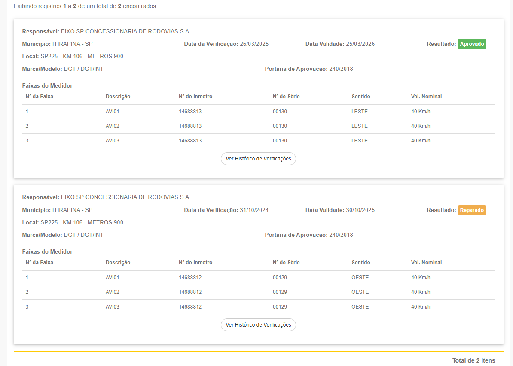Image resolution: width=513 pixels, height=366 pixels.
Task: Open verification history for the Aprovado record
Action: click(x=258, y=159)
